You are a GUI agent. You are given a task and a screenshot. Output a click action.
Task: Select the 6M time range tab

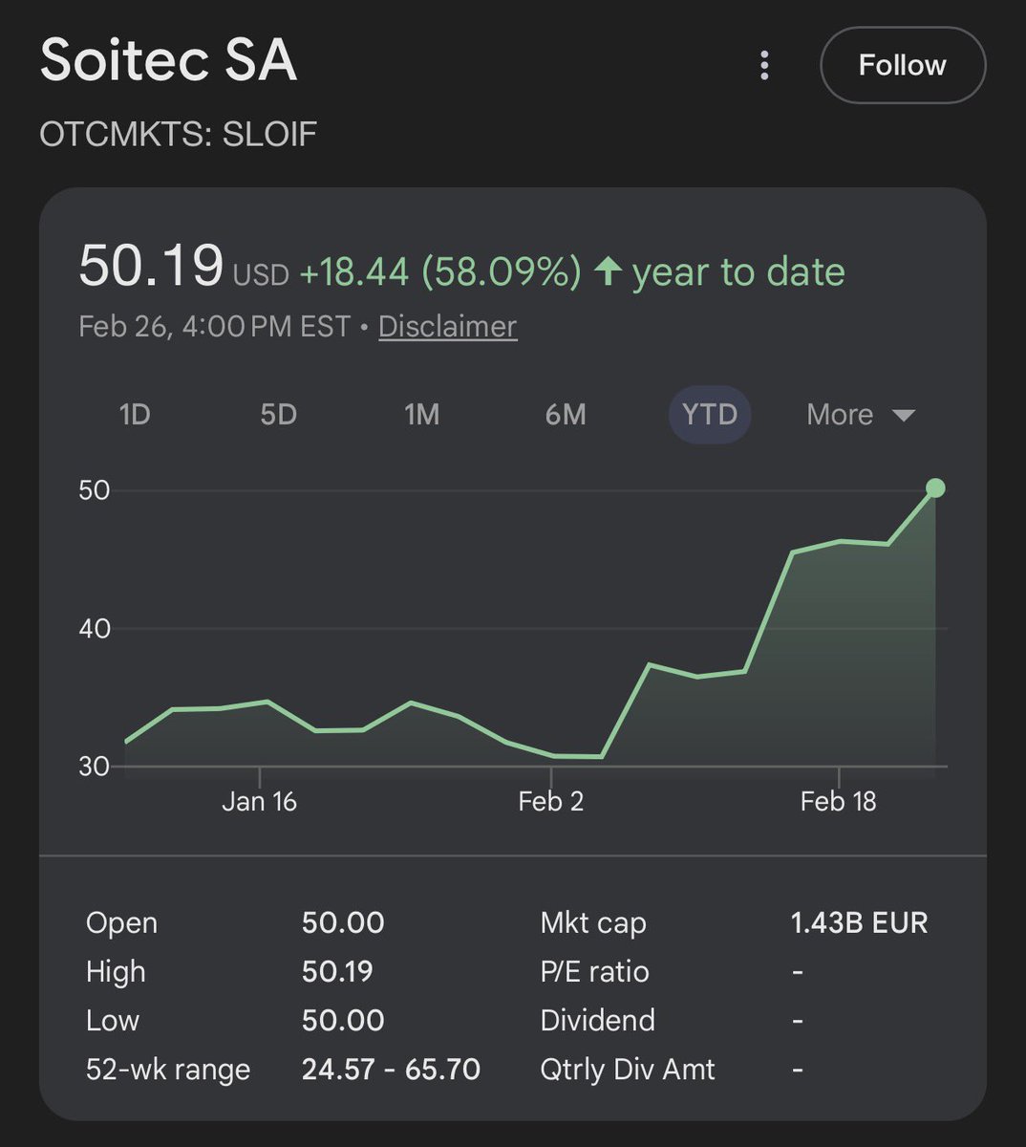click(x=566, y=414)
